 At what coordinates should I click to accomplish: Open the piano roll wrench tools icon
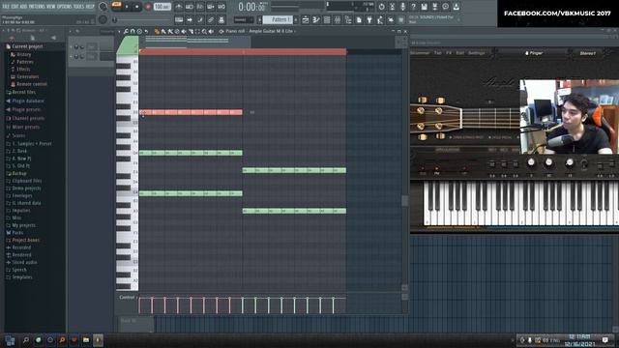126,31
